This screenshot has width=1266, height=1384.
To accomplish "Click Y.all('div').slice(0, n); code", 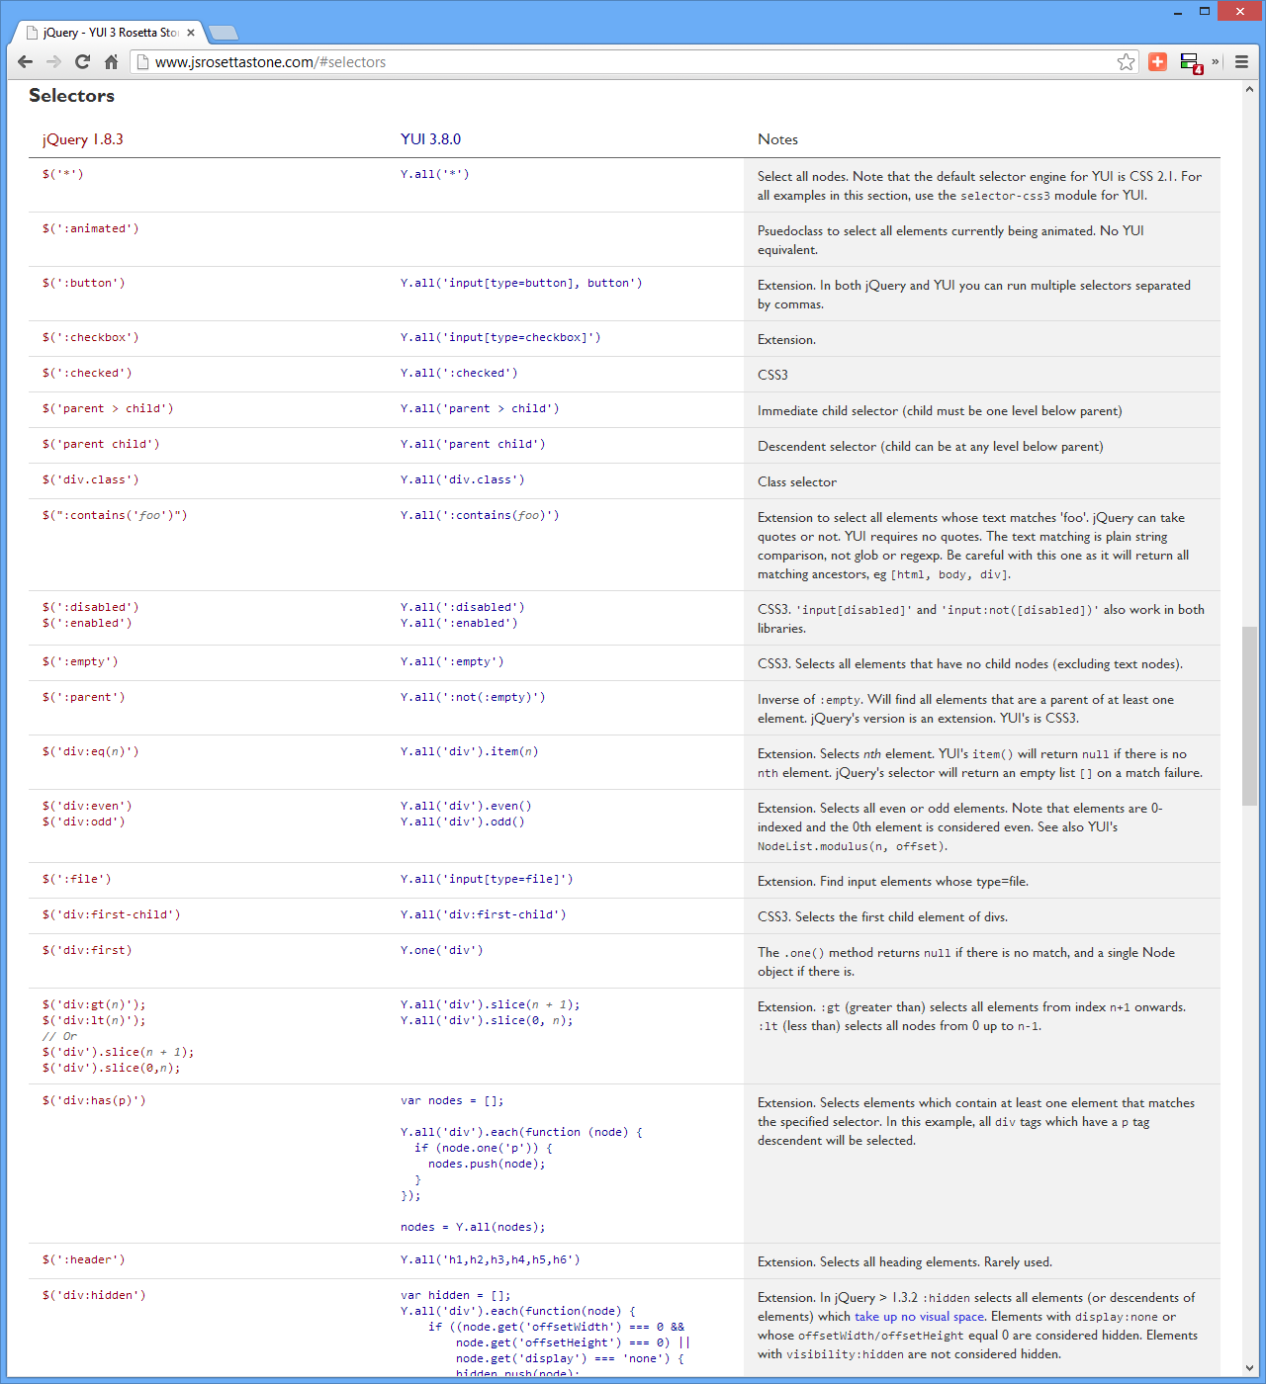I will pyautogui.click(x=487, y=1020).
